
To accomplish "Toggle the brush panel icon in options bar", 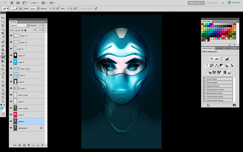I will [20, 9].
